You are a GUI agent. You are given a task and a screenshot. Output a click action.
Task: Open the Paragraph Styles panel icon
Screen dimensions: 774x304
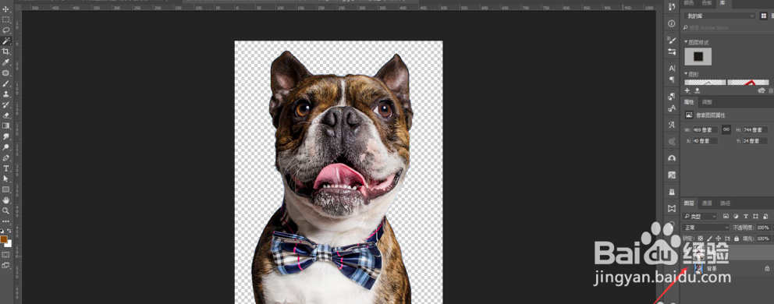(x=671, y=97)
